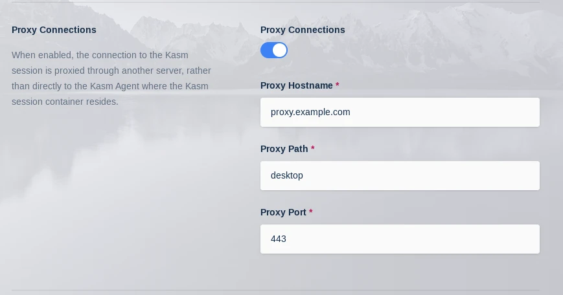This screenshot has width=563, height=295.
Task: Focus the Proxy Path input field
Action: pos(400,175)
